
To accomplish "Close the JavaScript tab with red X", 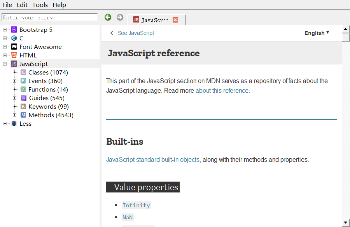I will click(x=175, y=20).
